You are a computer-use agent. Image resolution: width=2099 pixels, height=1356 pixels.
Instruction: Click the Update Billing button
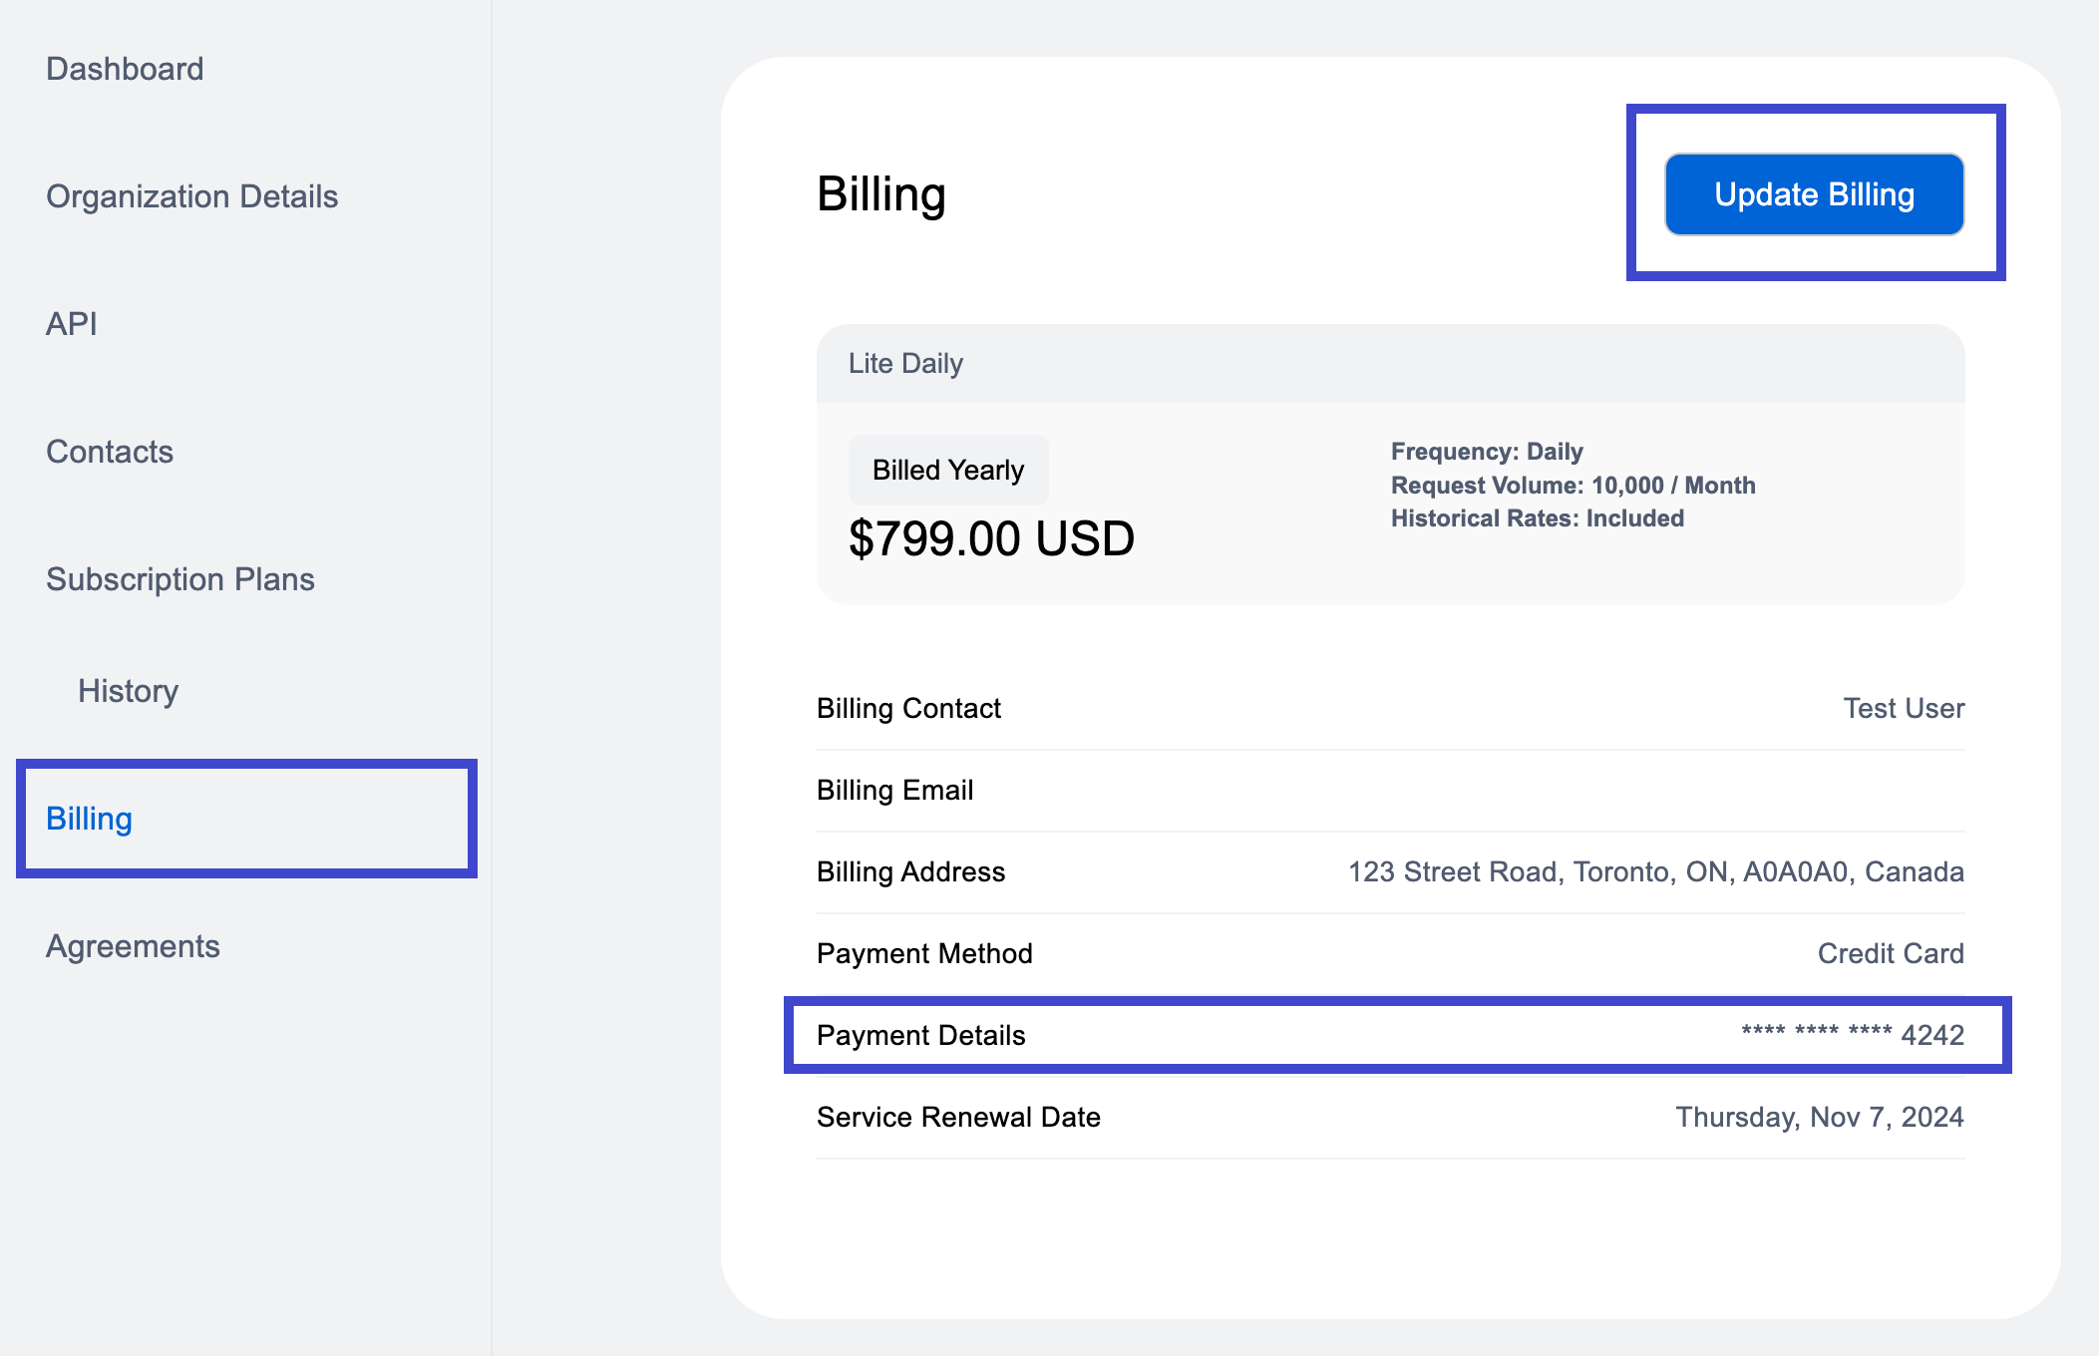tap(1814, 194)
